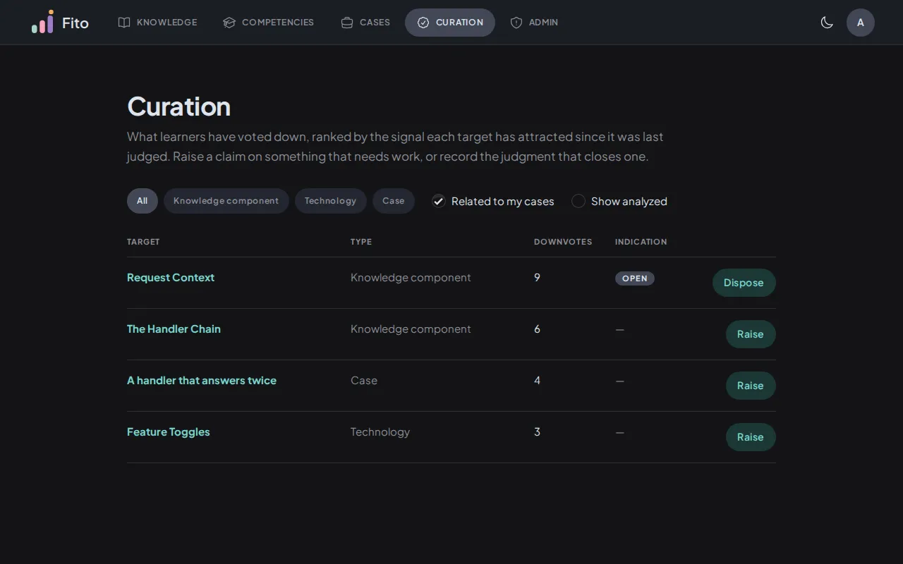Click the OPEN indication badge
The width and height of the screenshot is (903, 564).
[635, 278]
